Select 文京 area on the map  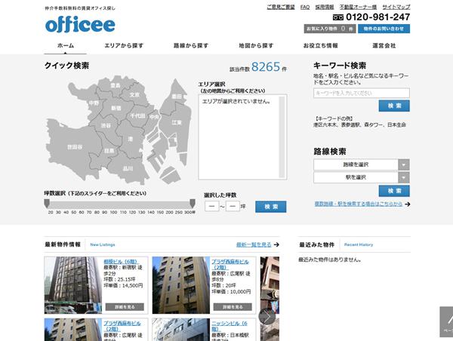[x=134, y=95]
